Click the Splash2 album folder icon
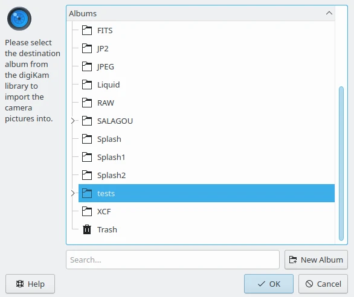The height and width of the screenshot is (297, 354). (x=87, y=175)
